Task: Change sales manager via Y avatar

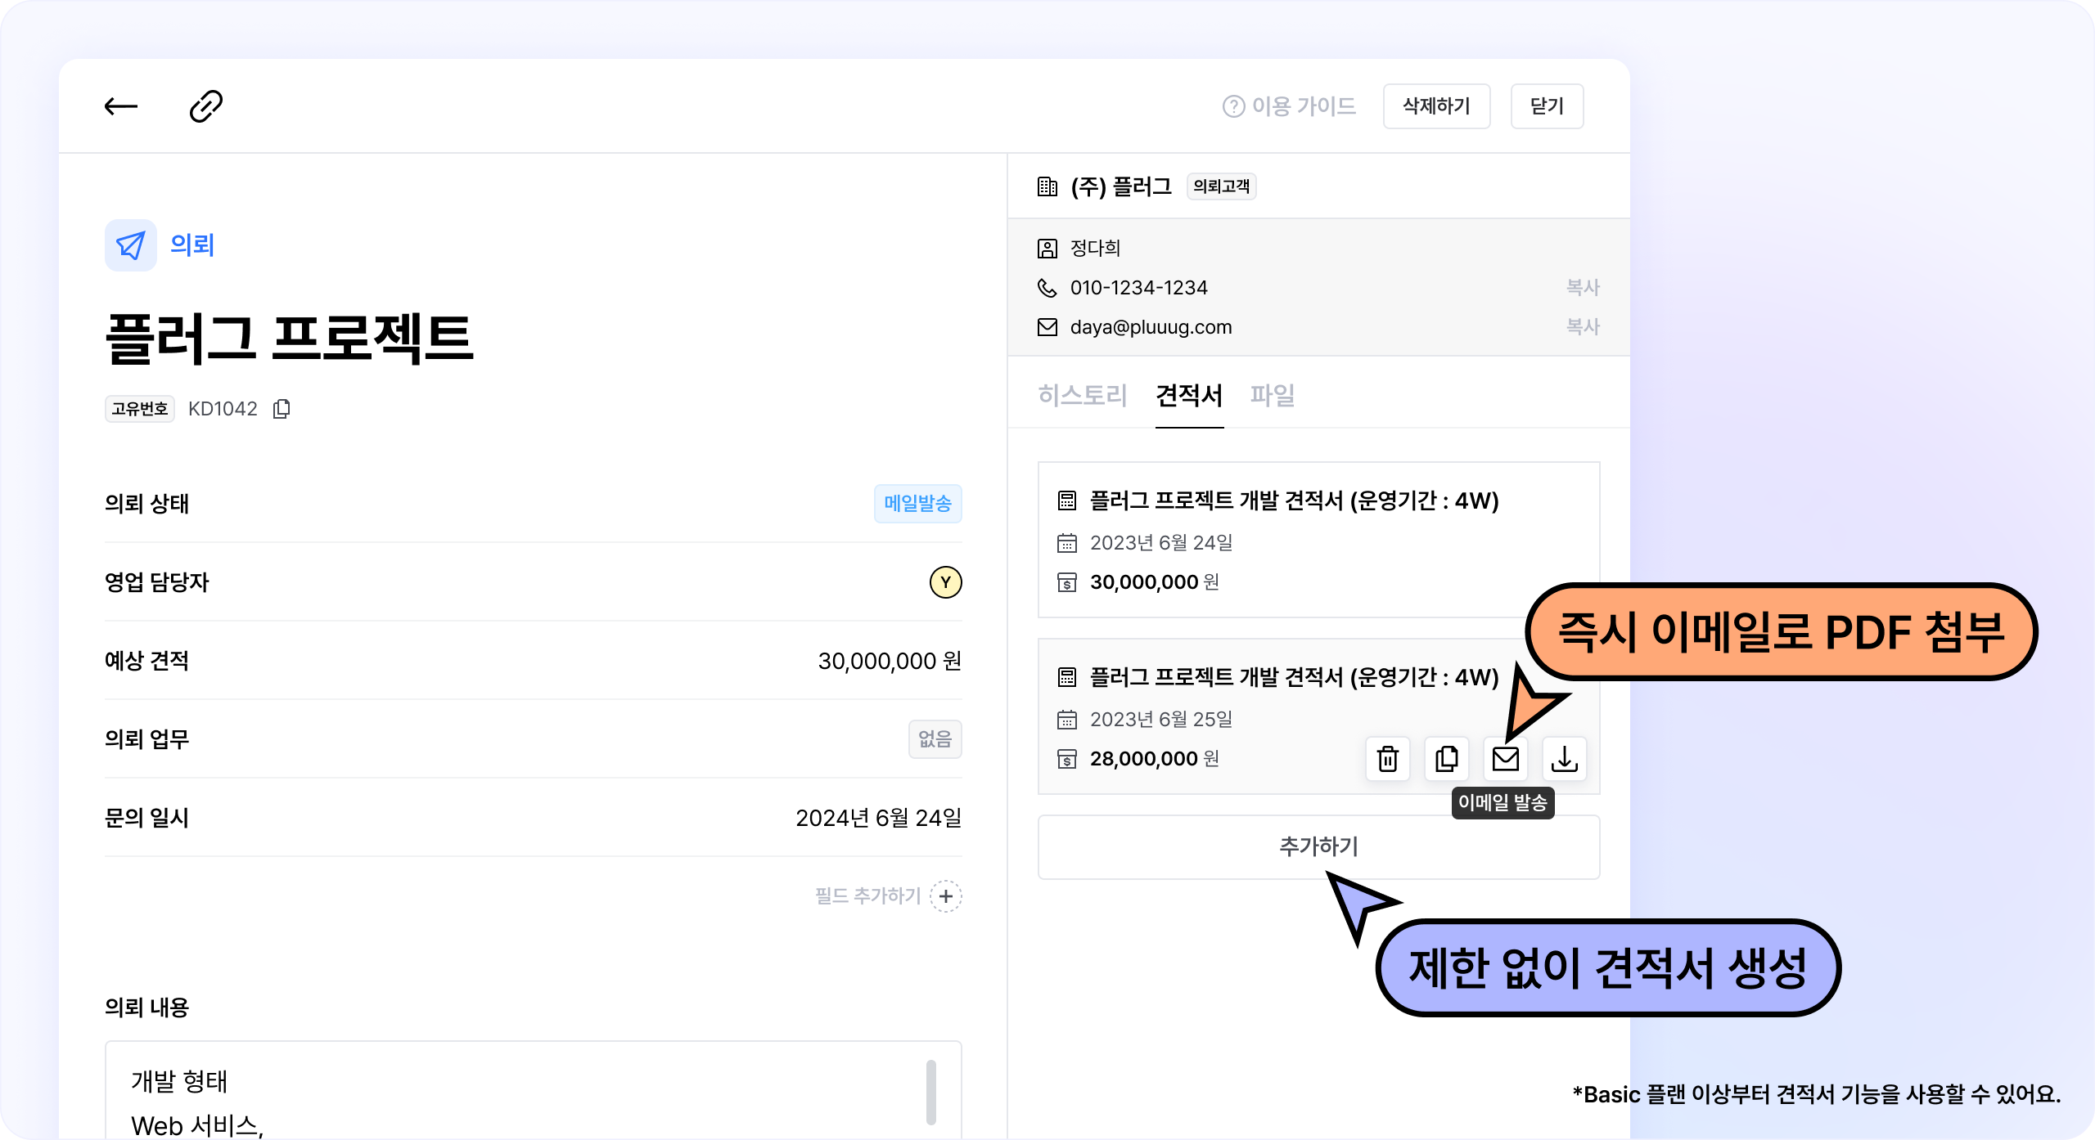Action: coord(945,582)
